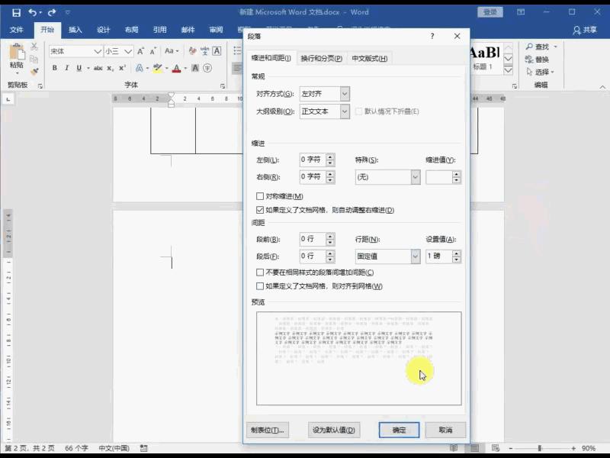Screen dimensions: 610x458
Task: Toggle Bold formatting in the ribbon
Action: (x=54, y=67)
